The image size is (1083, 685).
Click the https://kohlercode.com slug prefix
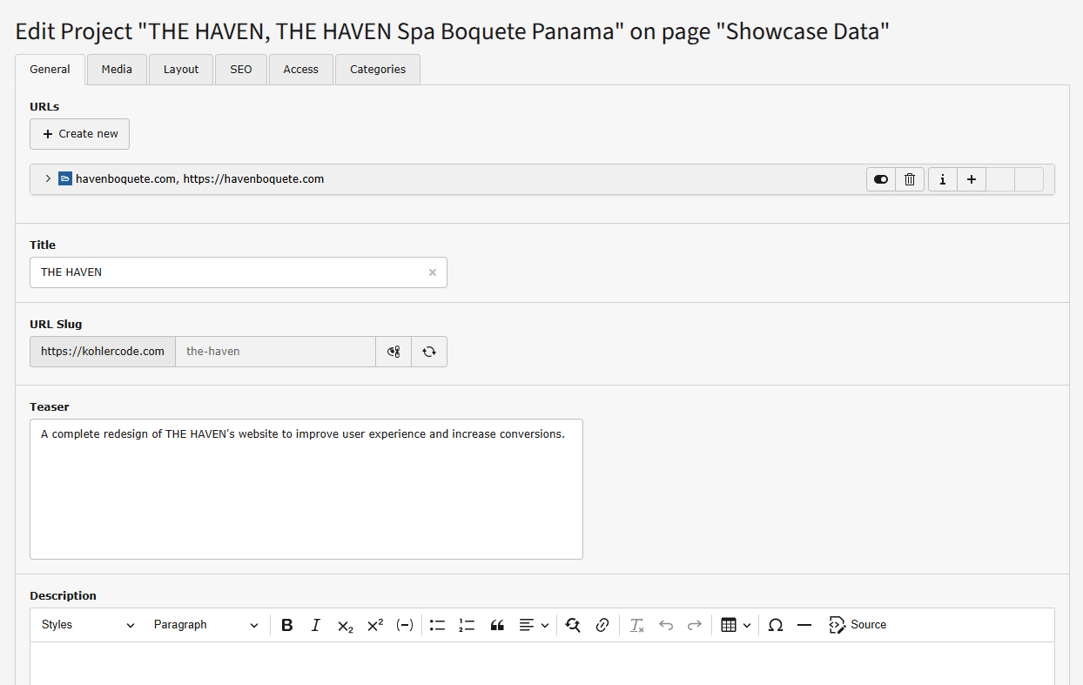(103, 352)
